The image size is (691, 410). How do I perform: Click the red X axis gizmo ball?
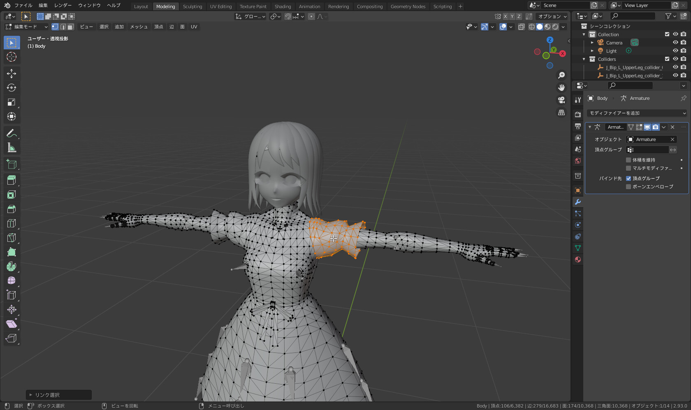tap(562, 53)
